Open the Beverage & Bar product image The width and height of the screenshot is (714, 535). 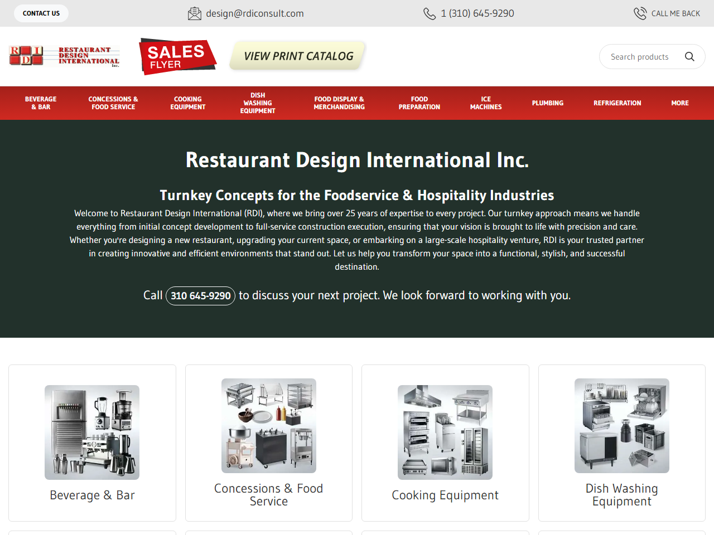pos(92,432)
